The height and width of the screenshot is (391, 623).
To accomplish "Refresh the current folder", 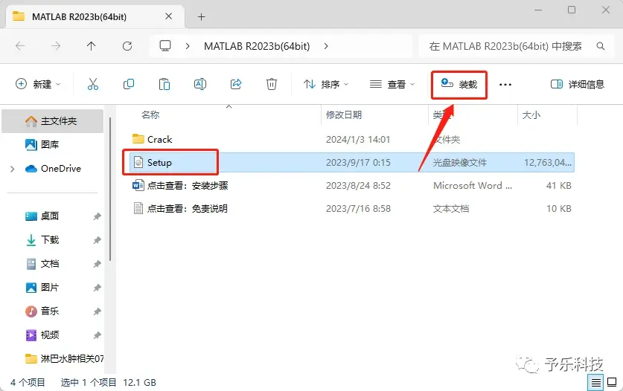I will (127, 46).
